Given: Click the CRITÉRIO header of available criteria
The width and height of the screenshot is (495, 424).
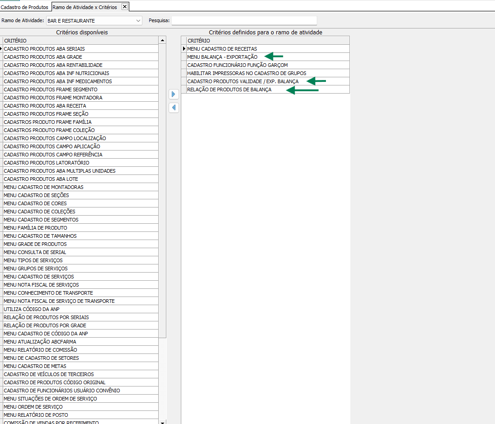Looking at the screenshot, I should click(x=80, y=41).
